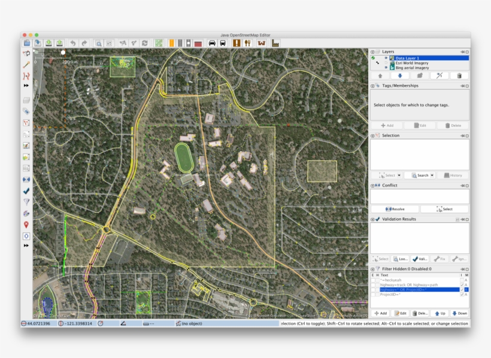Viewport: 491px width, 358px height.
Task: Check the hide box for the heckyeah filter
Action: click(x=377, y=280)
